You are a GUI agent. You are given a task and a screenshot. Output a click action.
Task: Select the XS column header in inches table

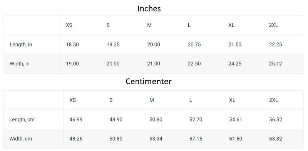(x=69, y=25)
